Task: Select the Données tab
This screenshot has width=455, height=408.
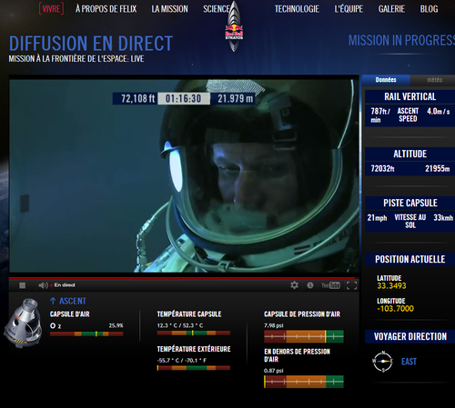Action: point(386,80)
